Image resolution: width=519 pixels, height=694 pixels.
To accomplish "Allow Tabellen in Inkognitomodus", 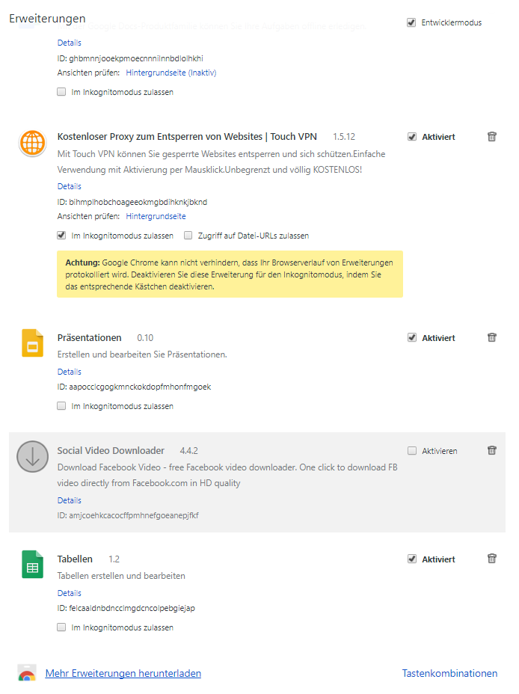I will pos(61,627).
